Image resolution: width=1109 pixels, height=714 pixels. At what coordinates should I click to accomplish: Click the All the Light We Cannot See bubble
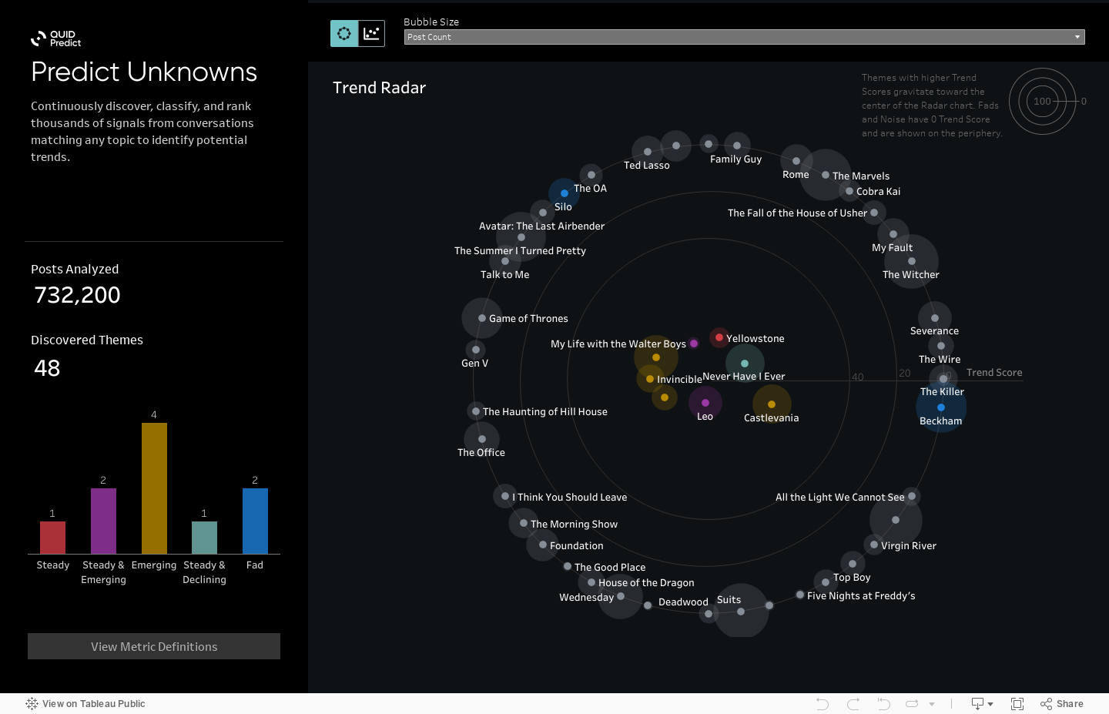(912, 496)
